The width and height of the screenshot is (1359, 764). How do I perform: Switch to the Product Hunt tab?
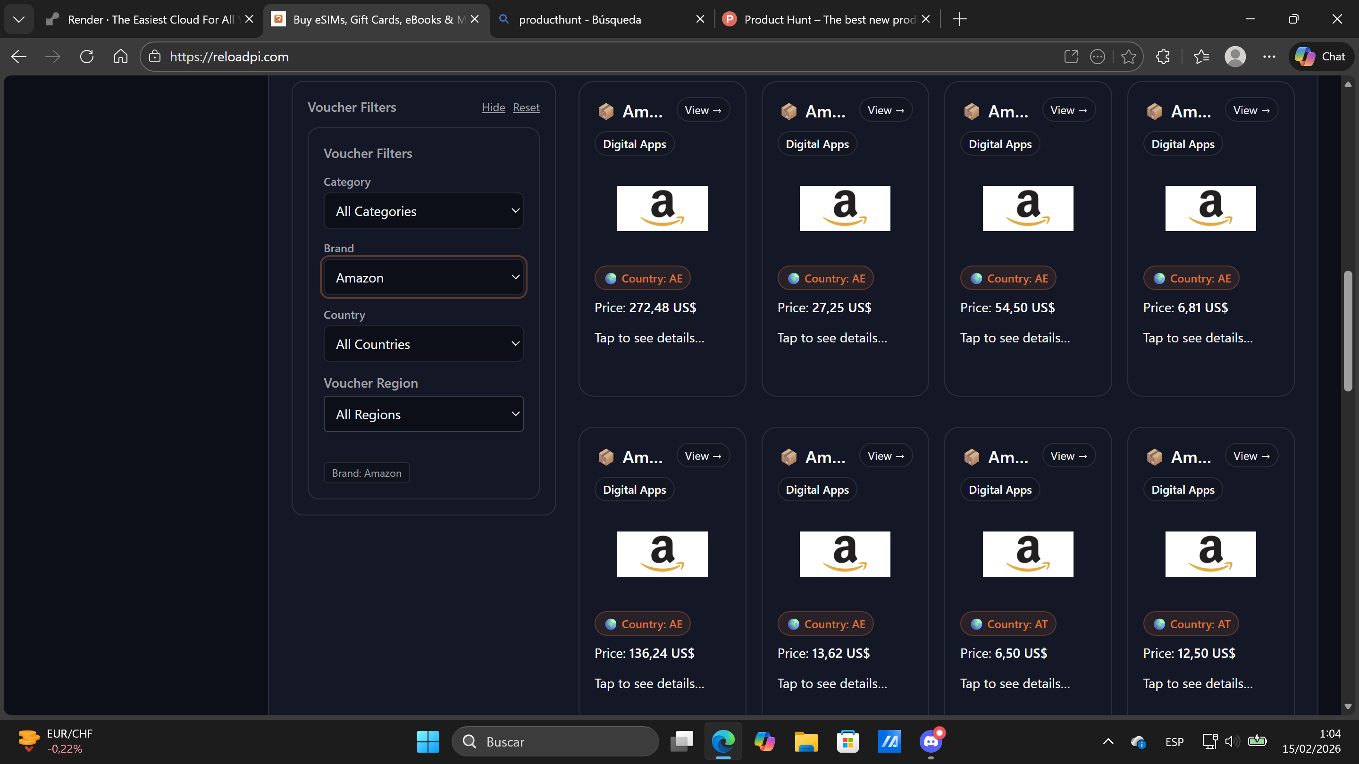[x=823, y=19]
